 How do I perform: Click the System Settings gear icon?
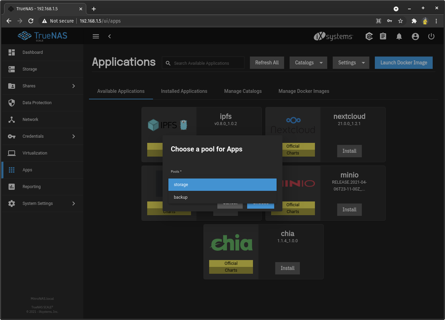[x=12, y=204]
